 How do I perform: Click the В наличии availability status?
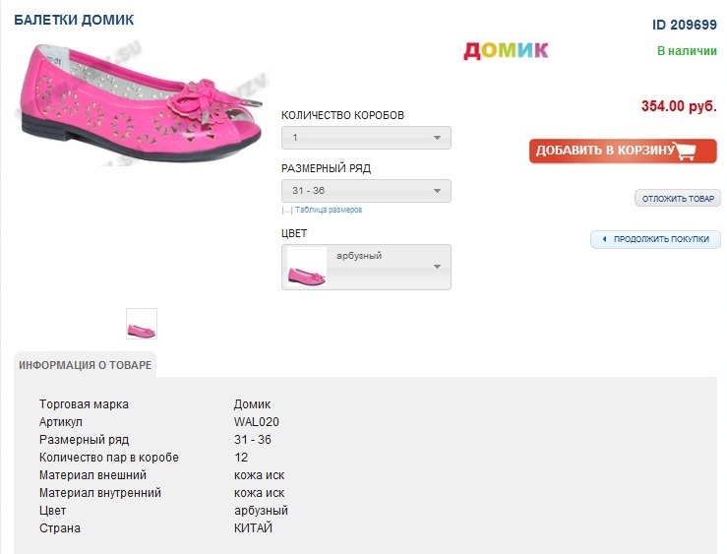[x=687, y=50]
